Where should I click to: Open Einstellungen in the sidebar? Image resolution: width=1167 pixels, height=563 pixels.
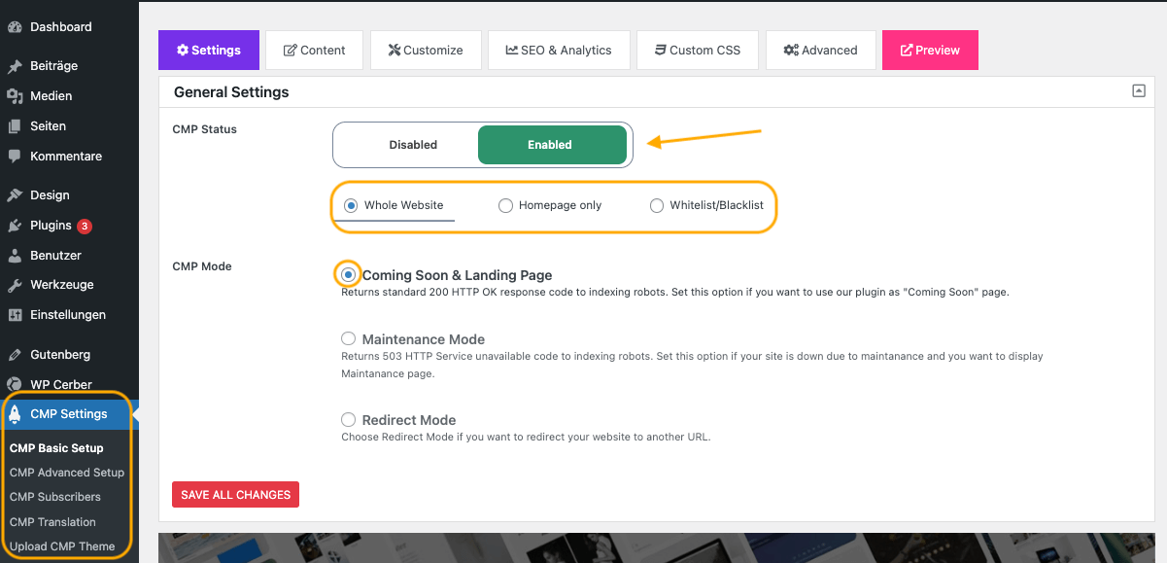coord(68,315)
